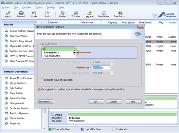
Task: Sort by the Status column header
Action: click(171, 22)
